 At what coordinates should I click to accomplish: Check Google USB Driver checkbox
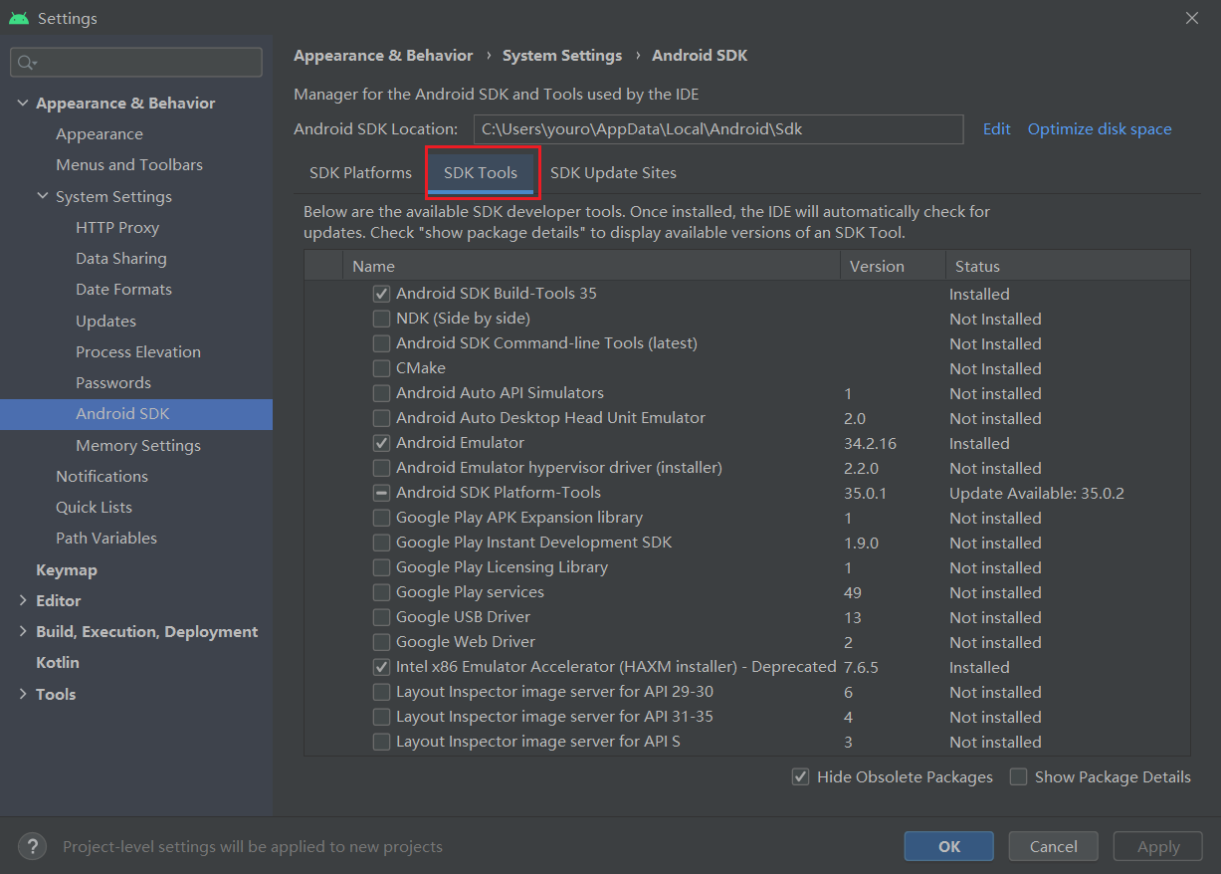pyautogui.click(x=381, y=617)
